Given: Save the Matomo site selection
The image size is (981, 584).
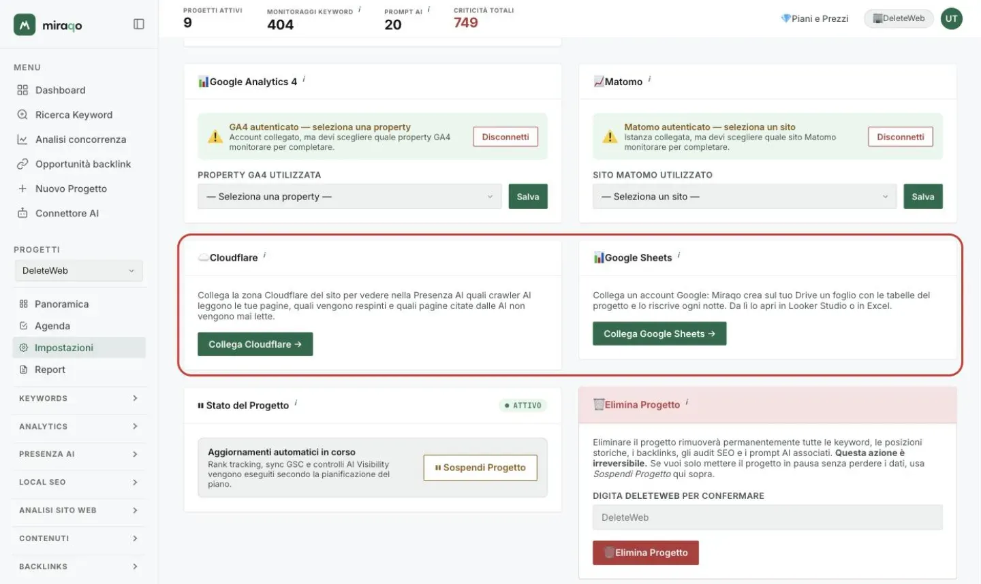Looking at the screenshot, I should (923, 197).
